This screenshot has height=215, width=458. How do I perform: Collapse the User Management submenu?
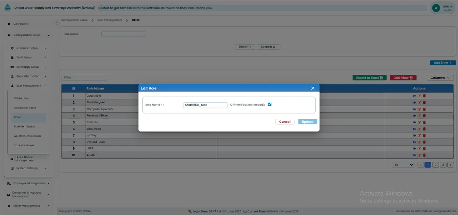45,86
